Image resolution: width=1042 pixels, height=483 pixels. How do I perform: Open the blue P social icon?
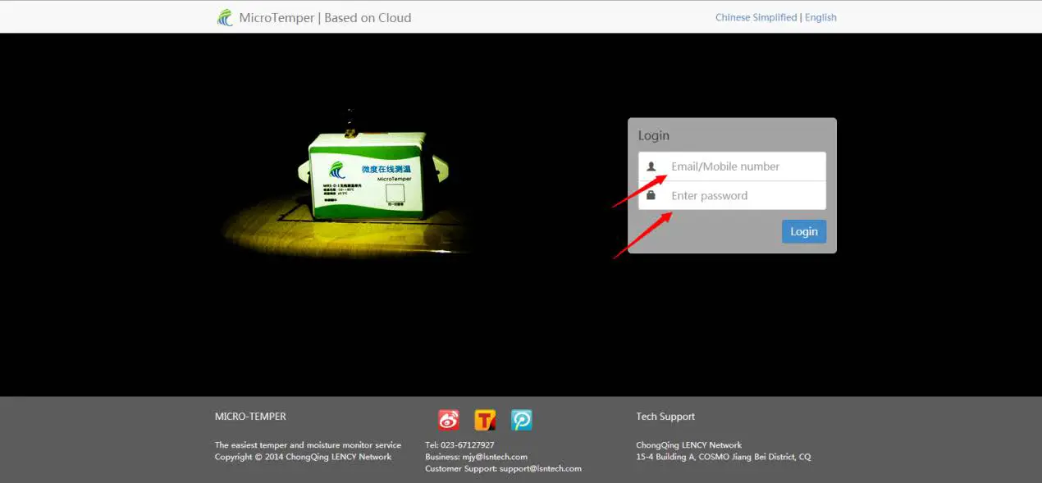click(x=522, y=421)
